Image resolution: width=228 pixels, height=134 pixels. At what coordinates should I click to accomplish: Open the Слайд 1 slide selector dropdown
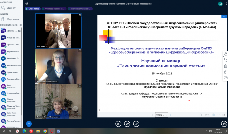(x=162, y=115)
